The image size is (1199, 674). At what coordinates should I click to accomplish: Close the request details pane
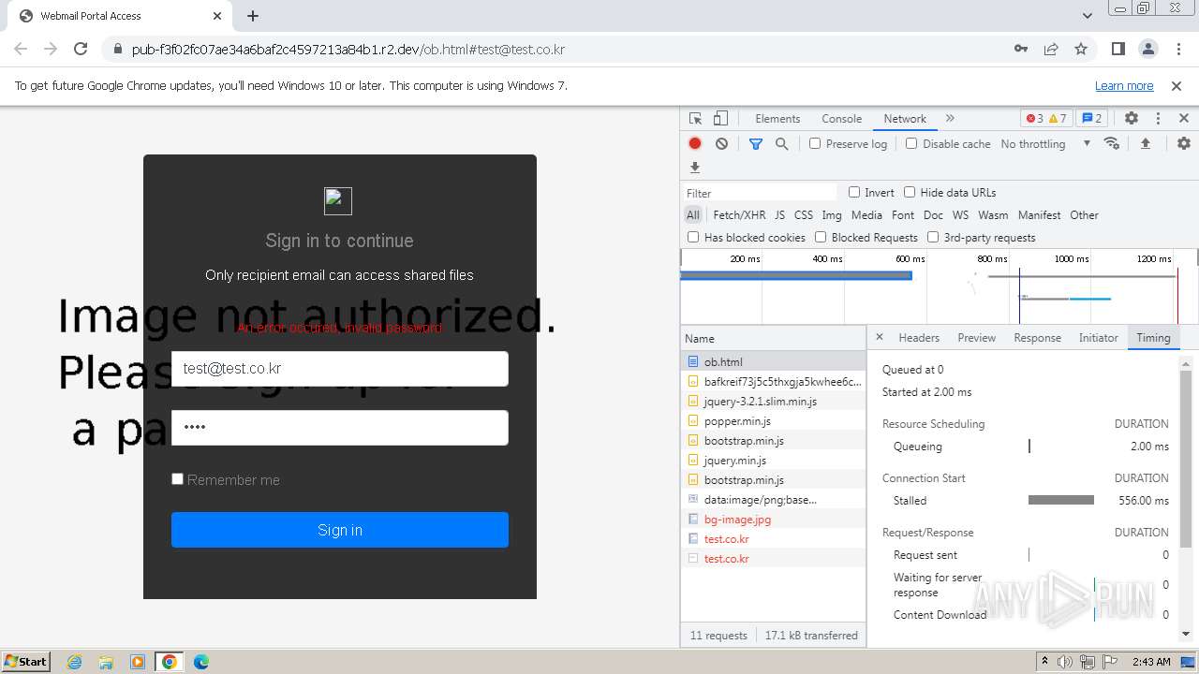coord(879,337)
